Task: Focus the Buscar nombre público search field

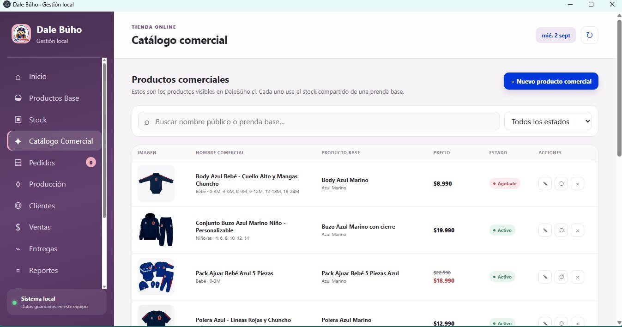Action: (x=319, y=121)
